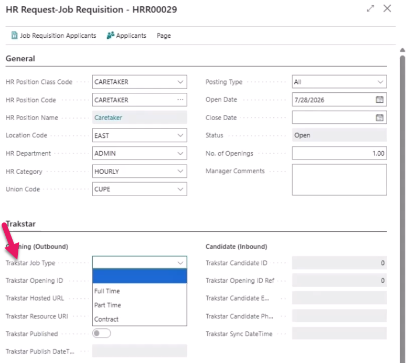Select Part Time job type option
This screenshot has width=406, height=363.
pyautogui.click(x=140, y=305)
